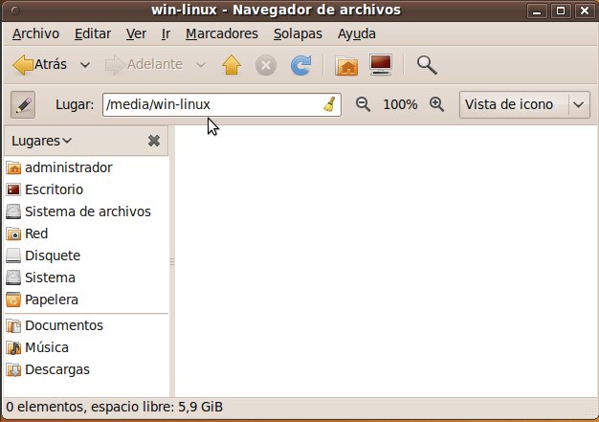Click the Documentos folder icon

13,325
